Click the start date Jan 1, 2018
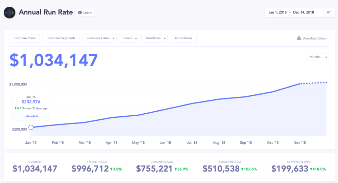This screenshot has width=338, height=183. tap(277, 13)
